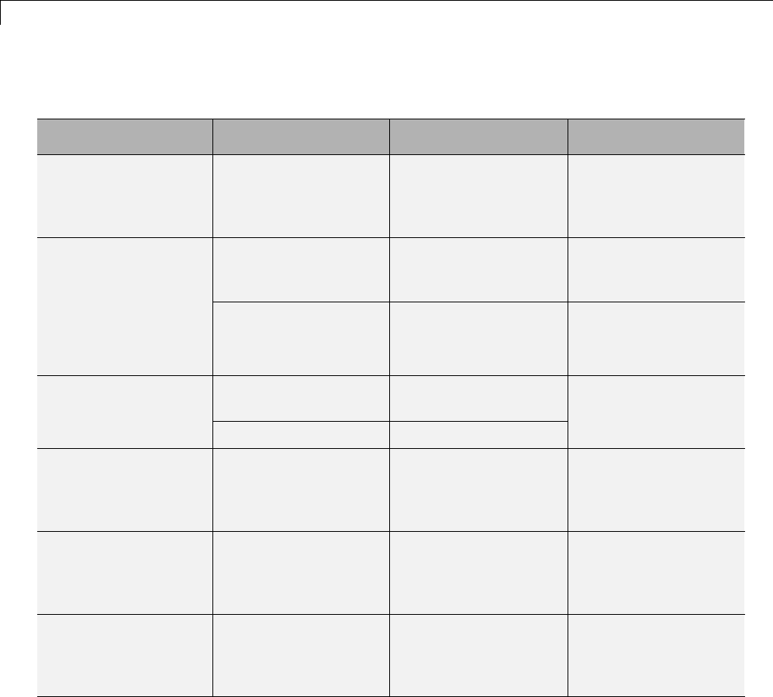
Task: Click first body row, fourth column cell
Action: pos(656,196)
